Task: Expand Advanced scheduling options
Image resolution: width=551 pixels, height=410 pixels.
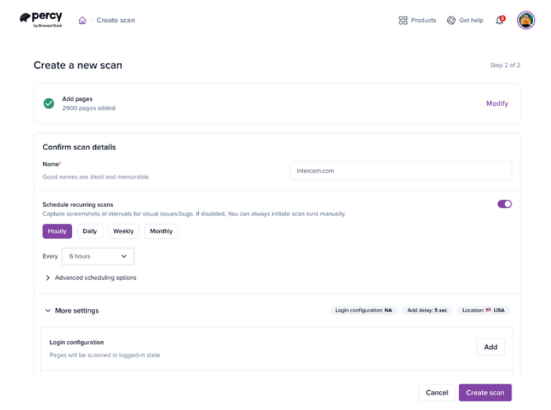Action: (x=91, y=278)
